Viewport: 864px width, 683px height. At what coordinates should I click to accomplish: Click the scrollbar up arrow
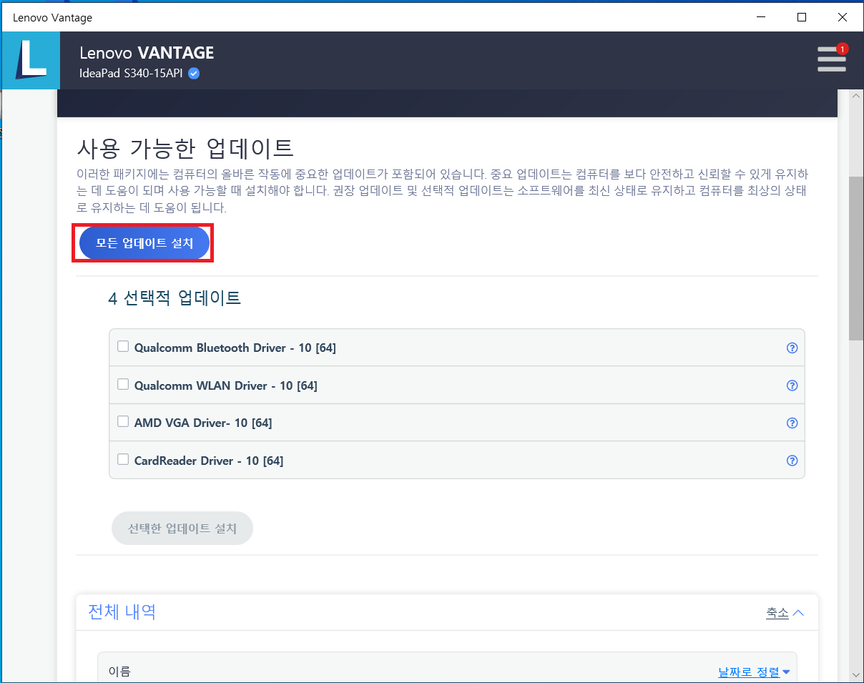pyautogui.click(x=856, y=96)
